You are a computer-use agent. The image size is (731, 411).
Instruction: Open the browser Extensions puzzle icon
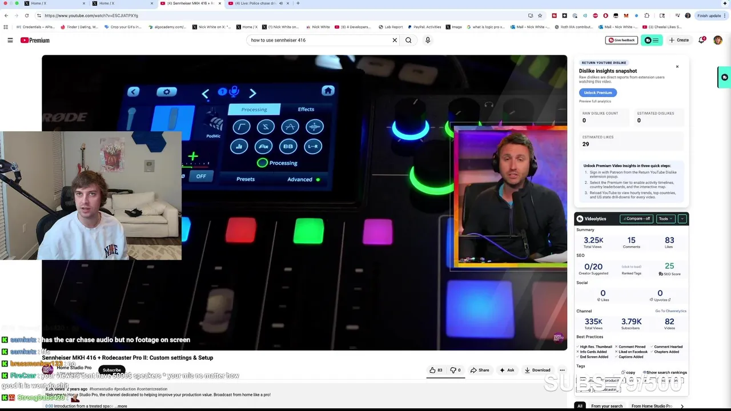coord(646,15)
